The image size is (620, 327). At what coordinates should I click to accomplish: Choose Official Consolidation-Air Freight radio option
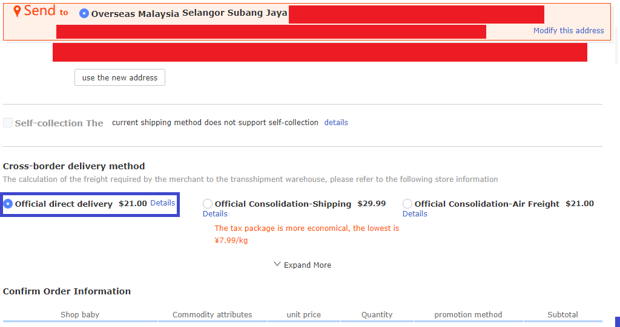coord(407,204)
